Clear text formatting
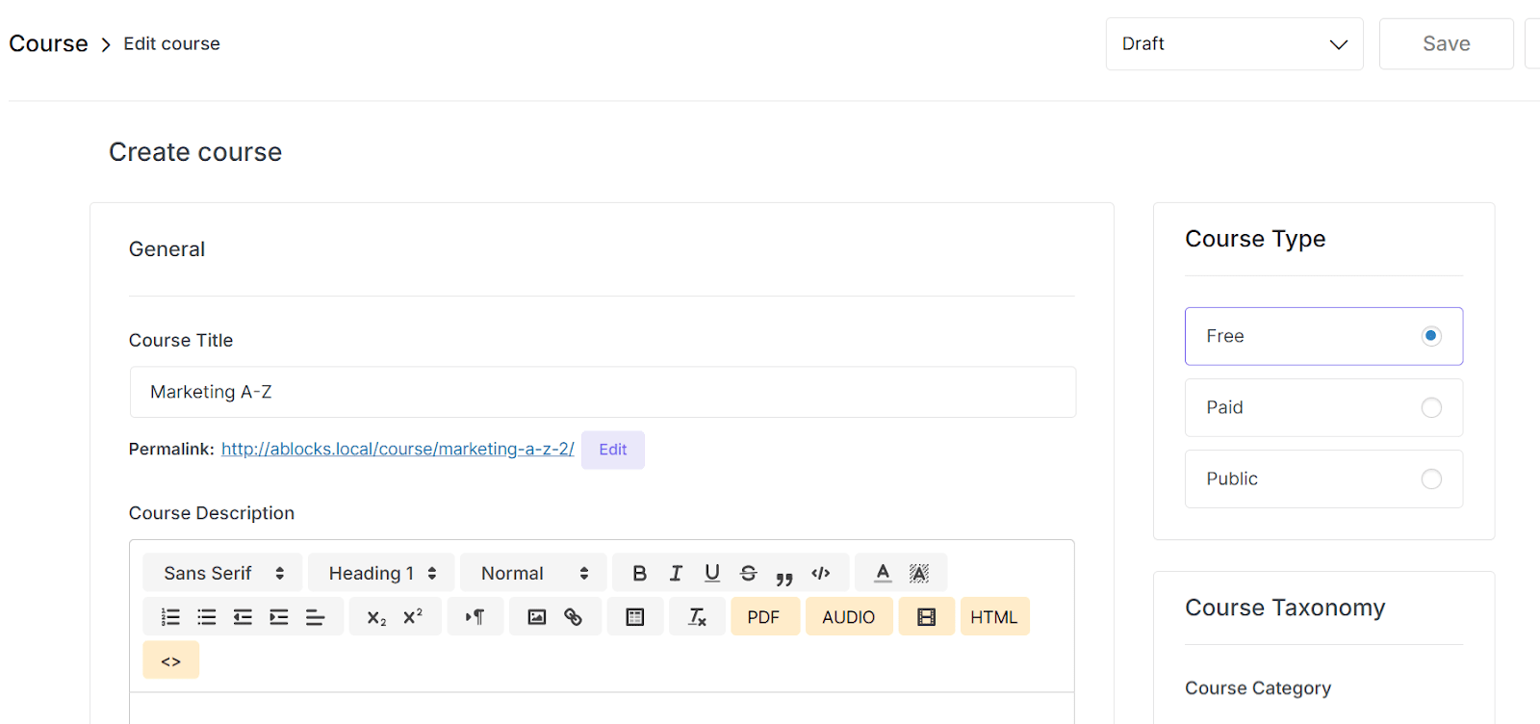 tap(697, 617)
